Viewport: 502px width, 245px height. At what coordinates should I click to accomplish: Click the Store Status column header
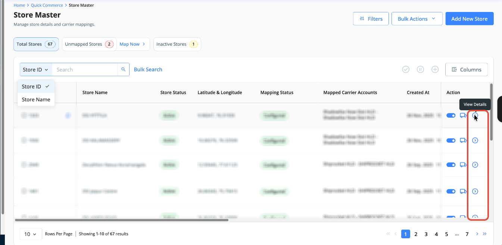(173, 93)
